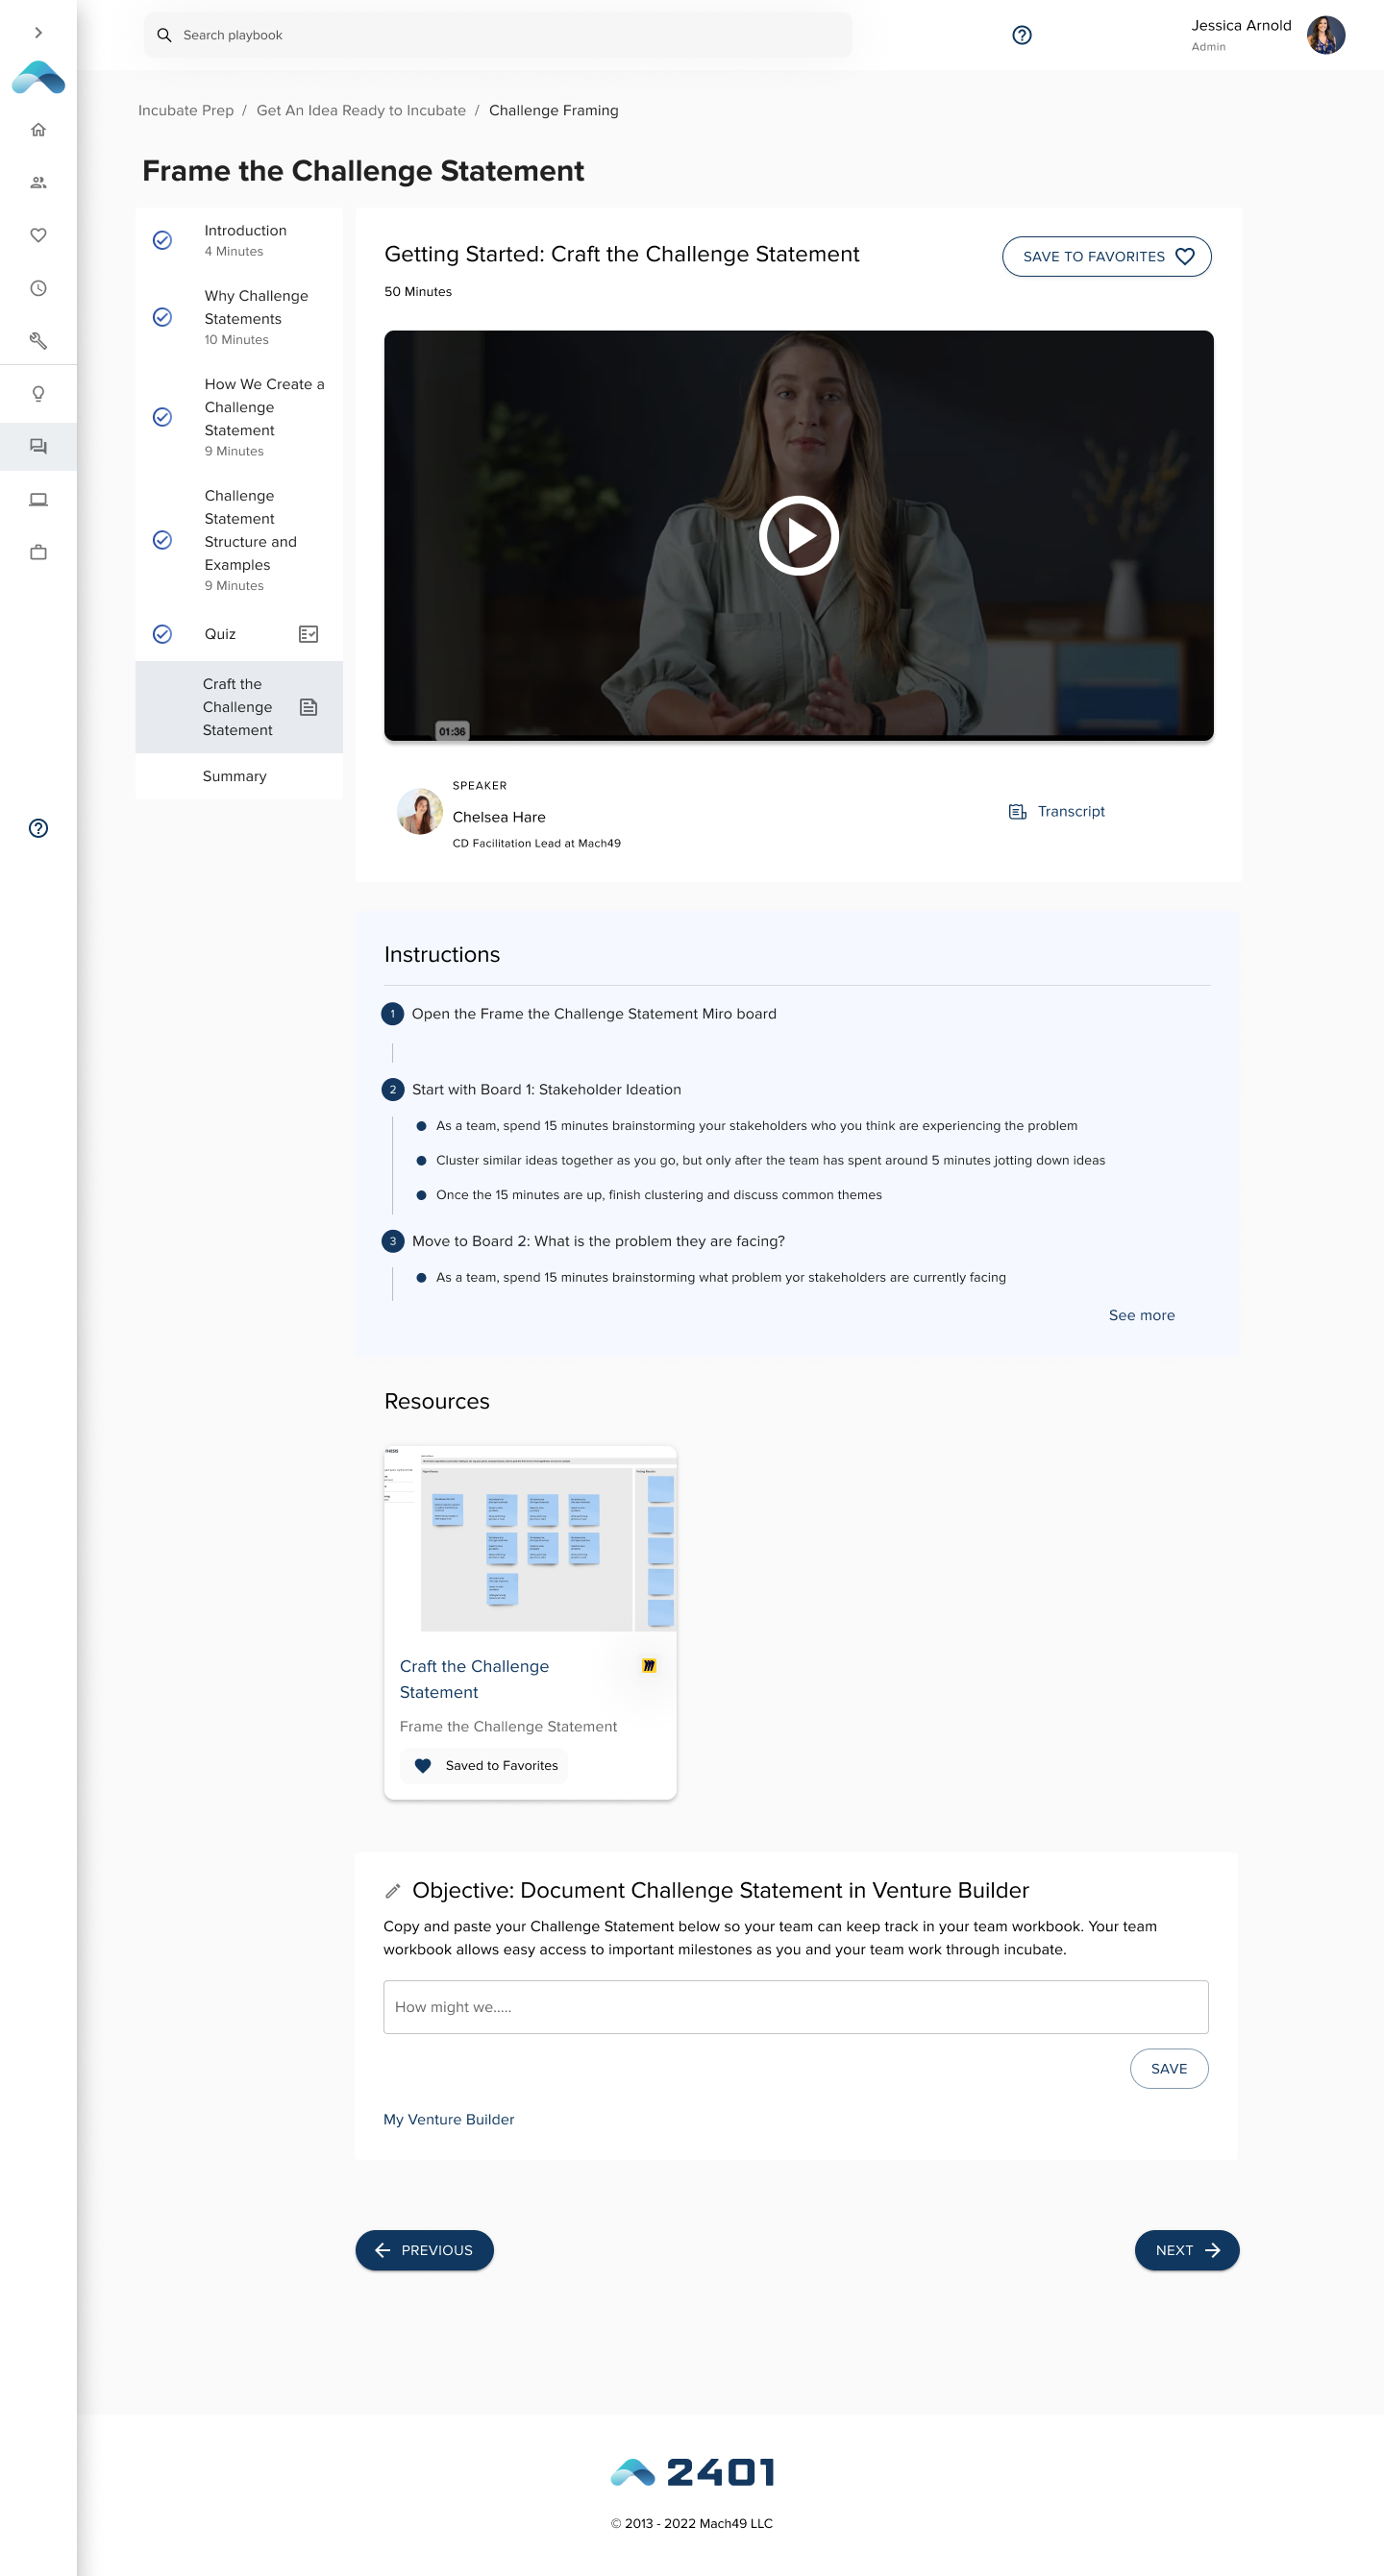Open My Venture Builder link

(449, 2120)
